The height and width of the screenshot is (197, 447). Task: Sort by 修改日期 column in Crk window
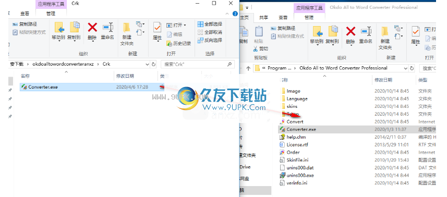pyautogui.click(x=125, y=76)
